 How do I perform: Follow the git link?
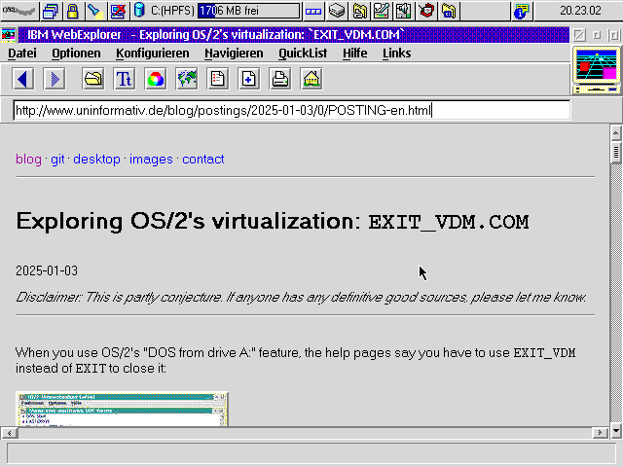[57, 160]
